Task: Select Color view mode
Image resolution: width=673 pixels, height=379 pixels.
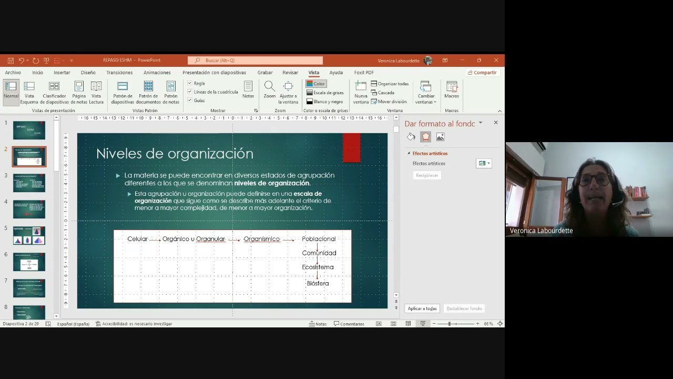Action: tap(316, 84)
